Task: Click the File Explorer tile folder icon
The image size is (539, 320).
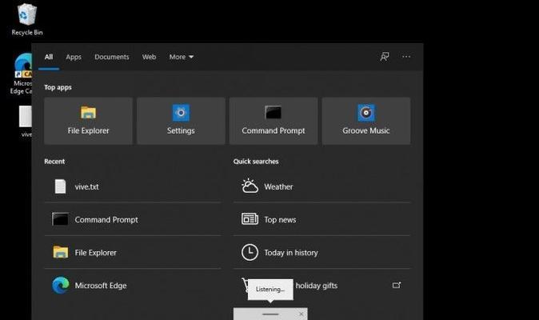Action: point(88,112)
